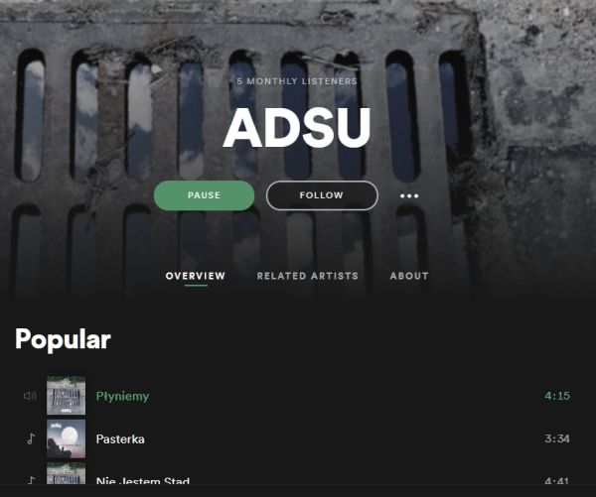Image resolution: width=596 pixels, height=497 pixels.
Task: Click the speaker icon beside Płyniemy
Action: tap(30, 396)
